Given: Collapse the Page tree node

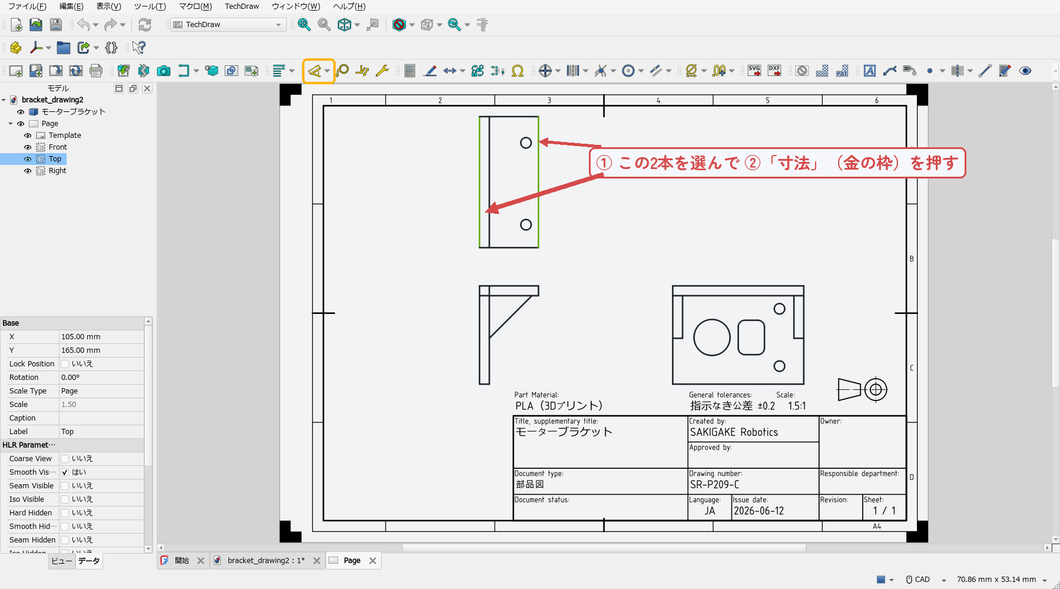Looking at the screenshot, I should pyautogui.click(x=11, y=124).
